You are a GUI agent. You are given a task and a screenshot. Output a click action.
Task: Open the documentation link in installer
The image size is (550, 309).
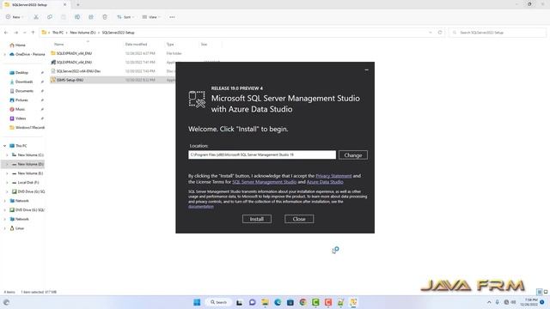coord(200,207)
